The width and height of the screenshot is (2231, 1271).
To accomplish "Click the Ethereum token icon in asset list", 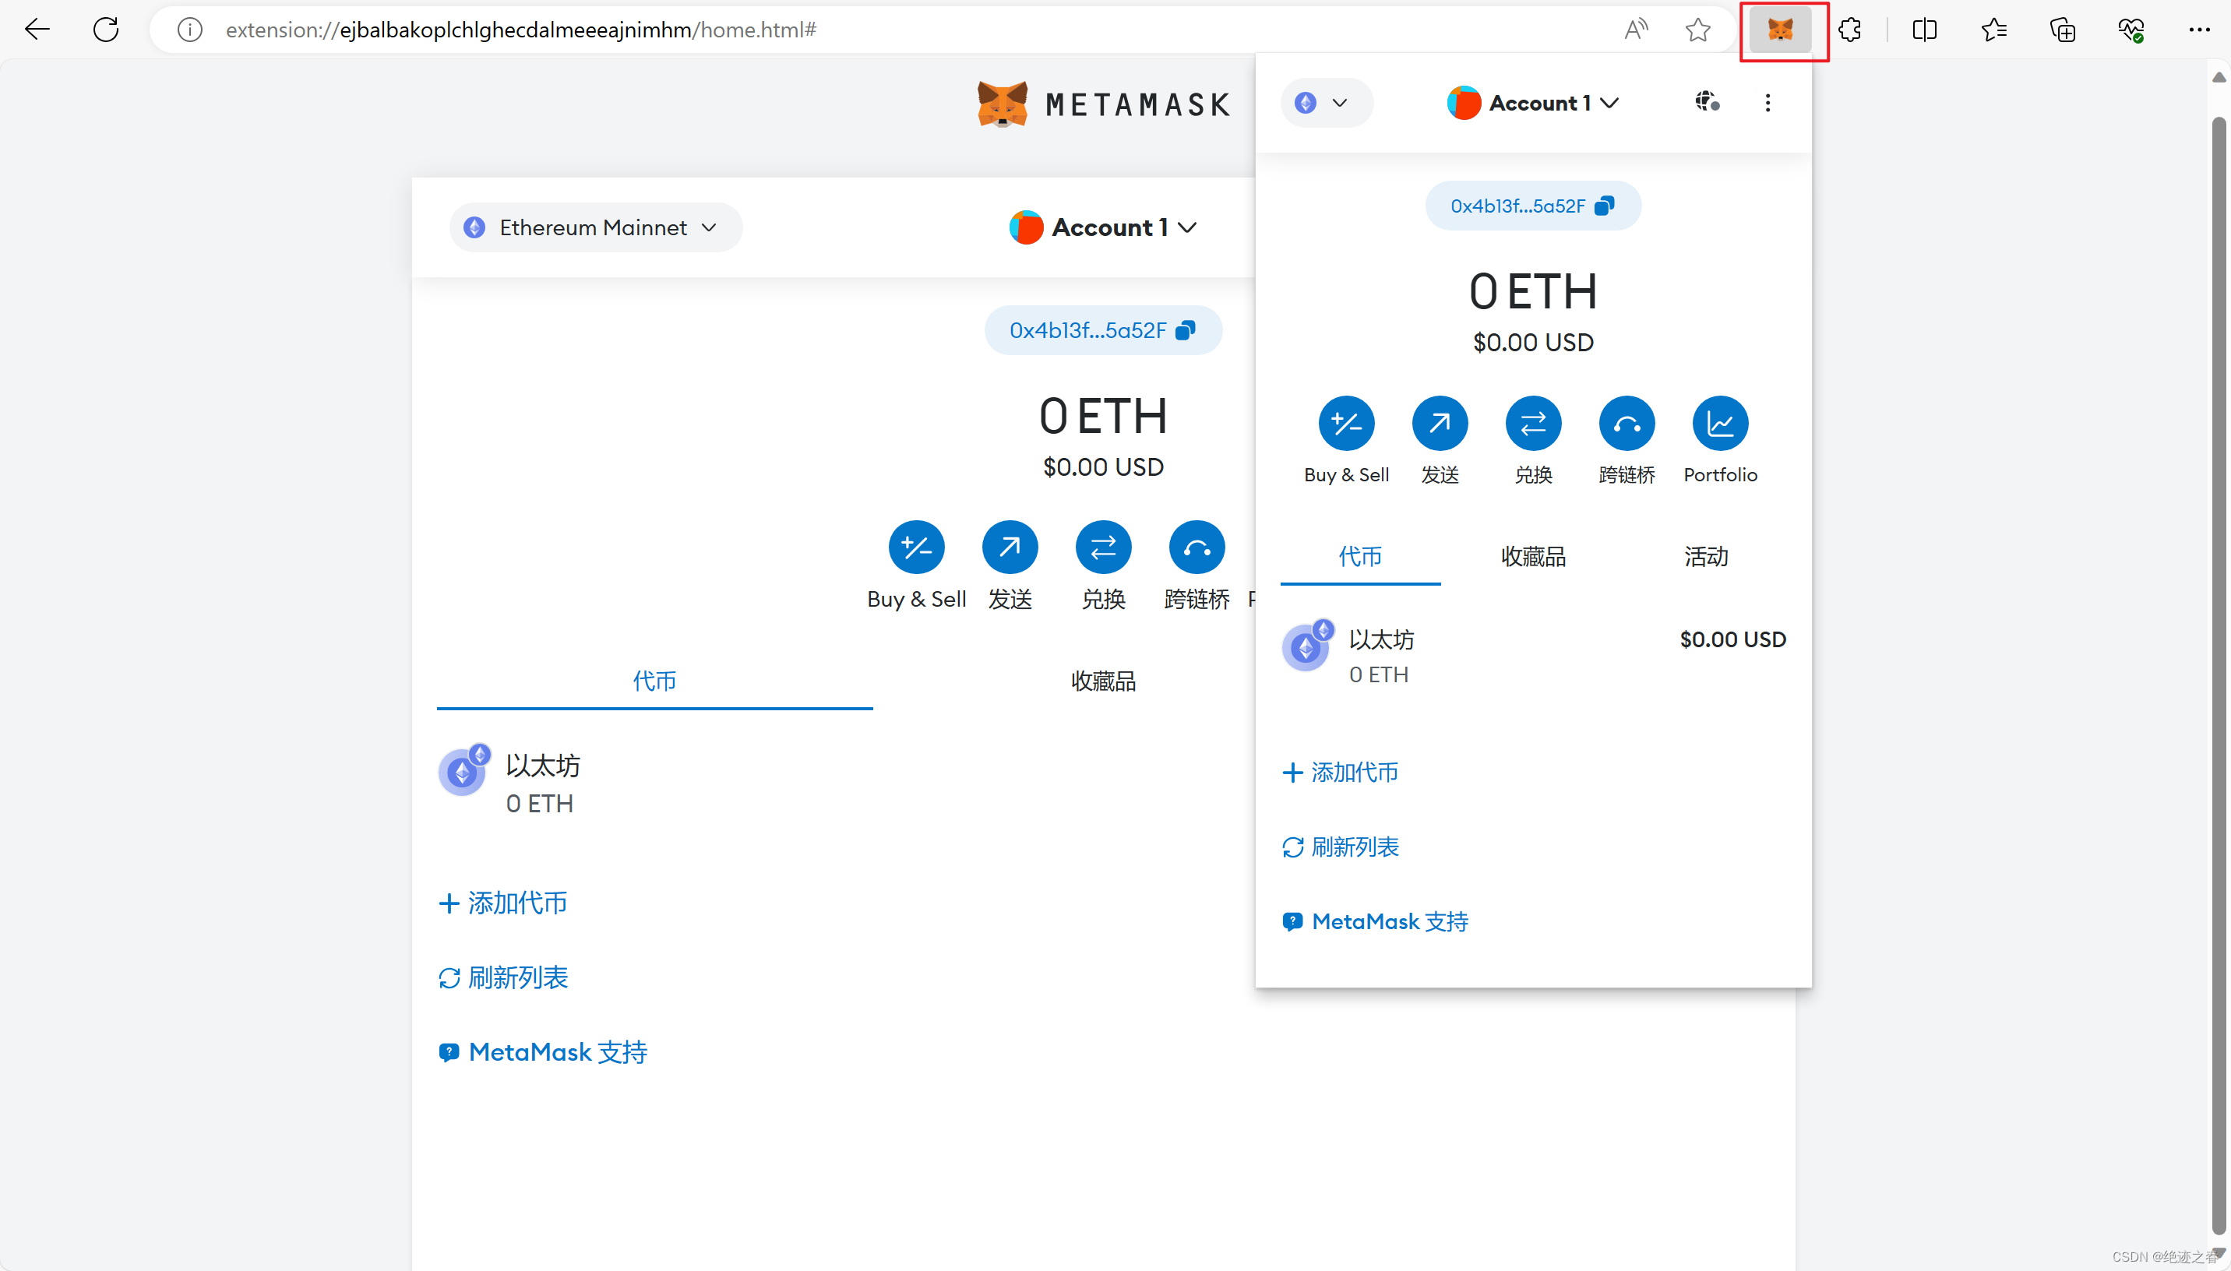I will pyautogui.click(x=1305, y=647).
